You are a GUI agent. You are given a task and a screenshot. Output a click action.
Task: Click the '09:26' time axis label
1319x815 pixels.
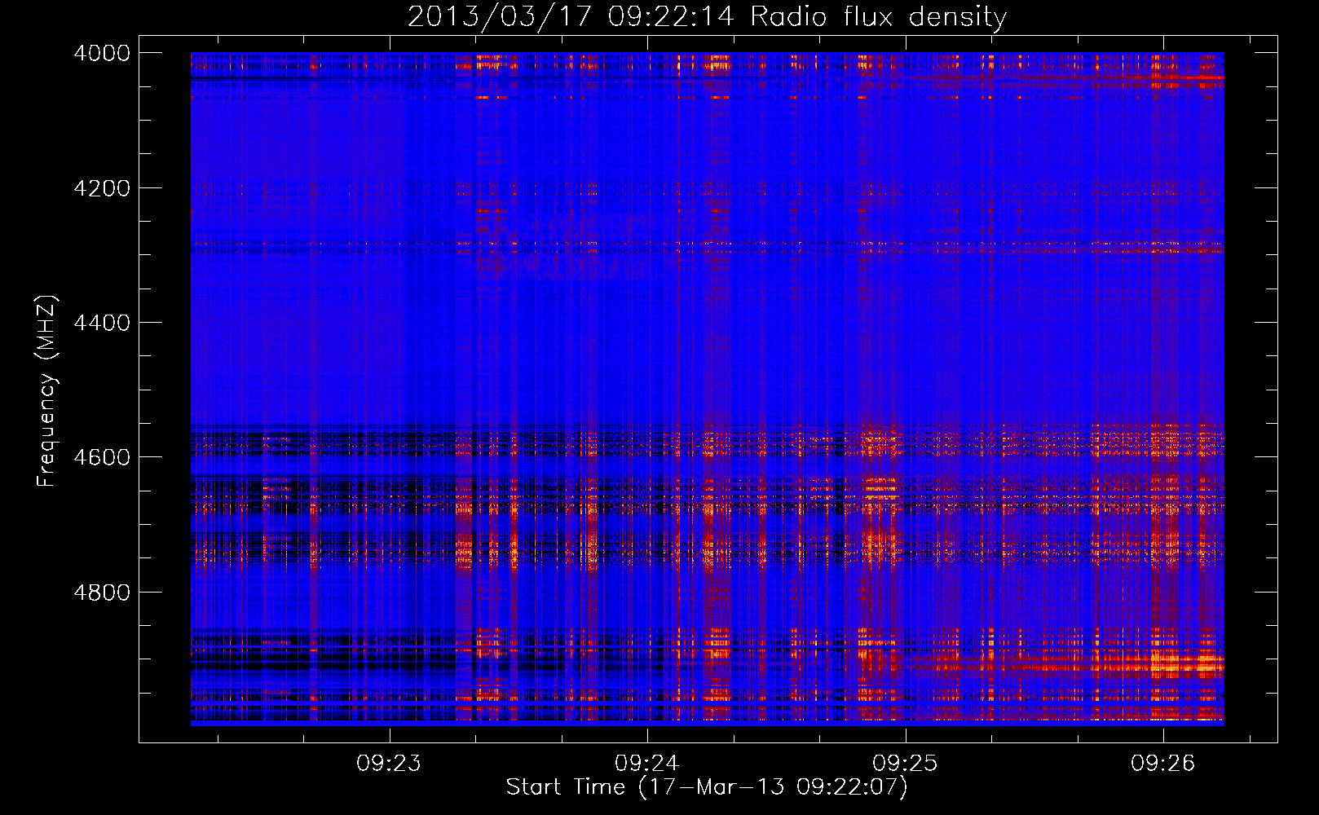coord(1162,763)
